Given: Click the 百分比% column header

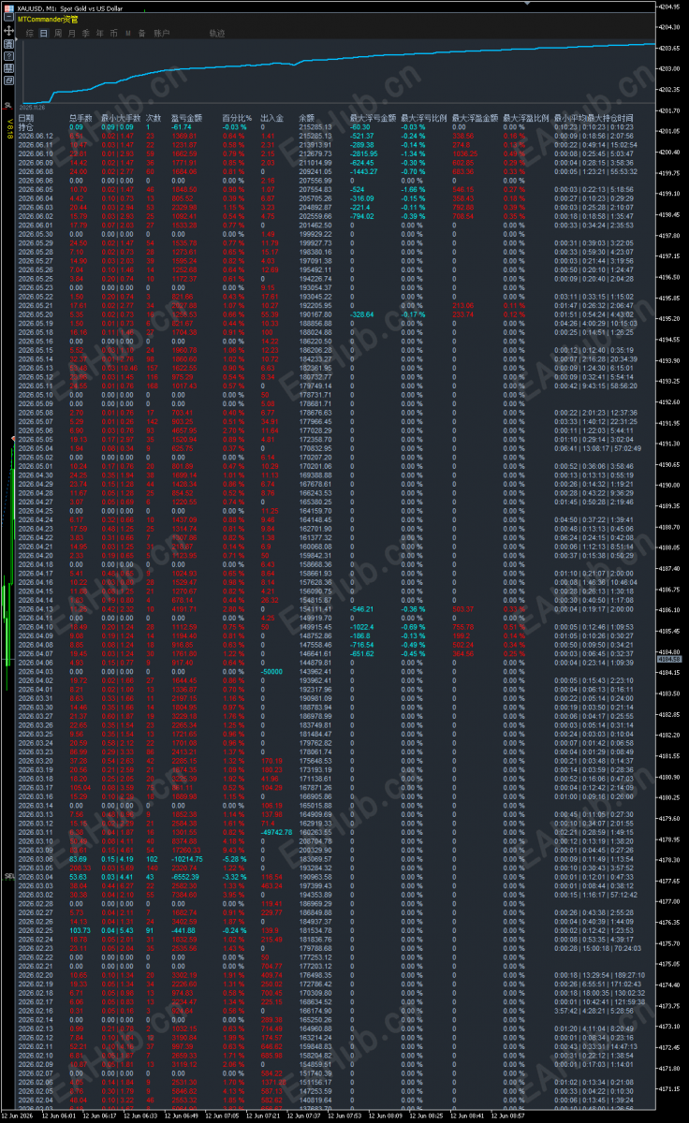Looking at the screenshot, I should 237,118.
